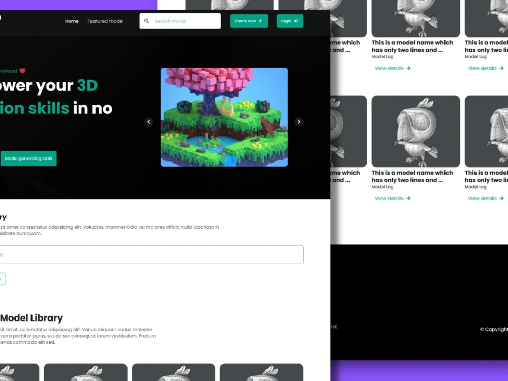Click the Model generating tools button
The image size is (508, 381).
click(x=28, y=158)
